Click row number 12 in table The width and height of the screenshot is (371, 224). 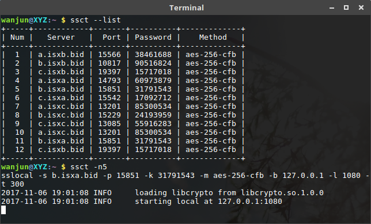(x=20, y=150)
